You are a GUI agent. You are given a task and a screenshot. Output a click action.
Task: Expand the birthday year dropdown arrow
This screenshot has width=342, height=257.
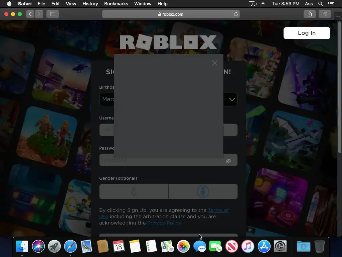pos(232,99)
